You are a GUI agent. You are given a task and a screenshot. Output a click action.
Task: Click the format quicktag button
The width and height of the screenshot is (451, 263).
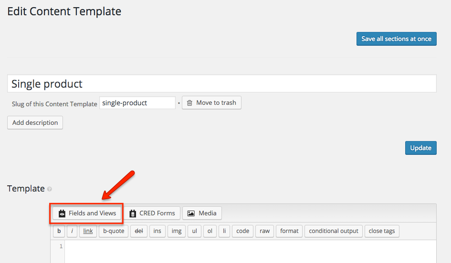pyautogui.click(x=289, y=231)
